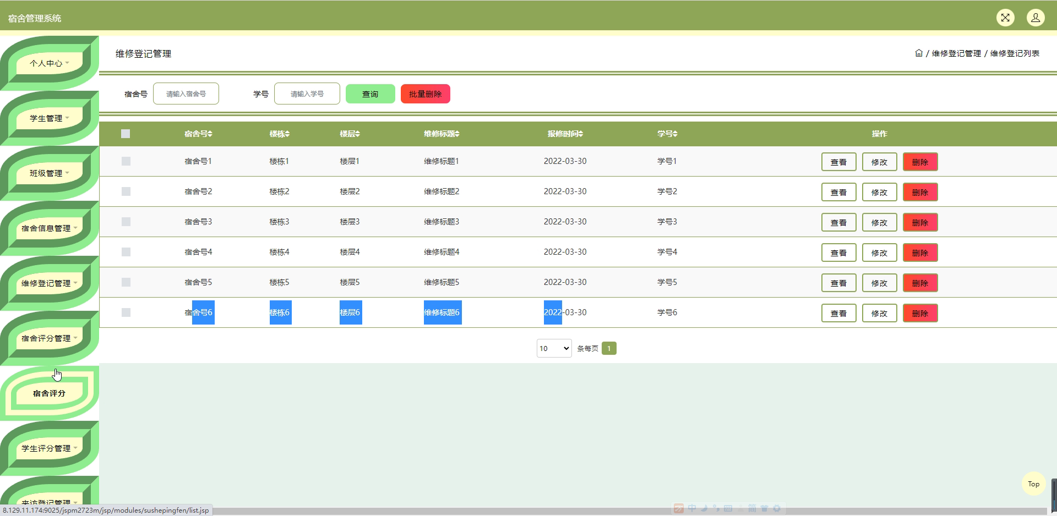1057x516 pixels.
Task: Check the row checkbox for 宿舍号5
Action: (x=126, y=282)
